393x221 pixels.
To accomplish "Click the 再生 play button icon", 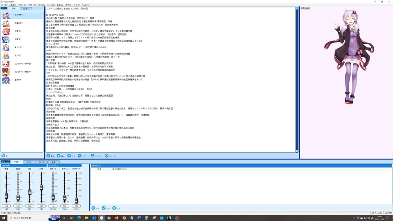I will pos(48,156).
